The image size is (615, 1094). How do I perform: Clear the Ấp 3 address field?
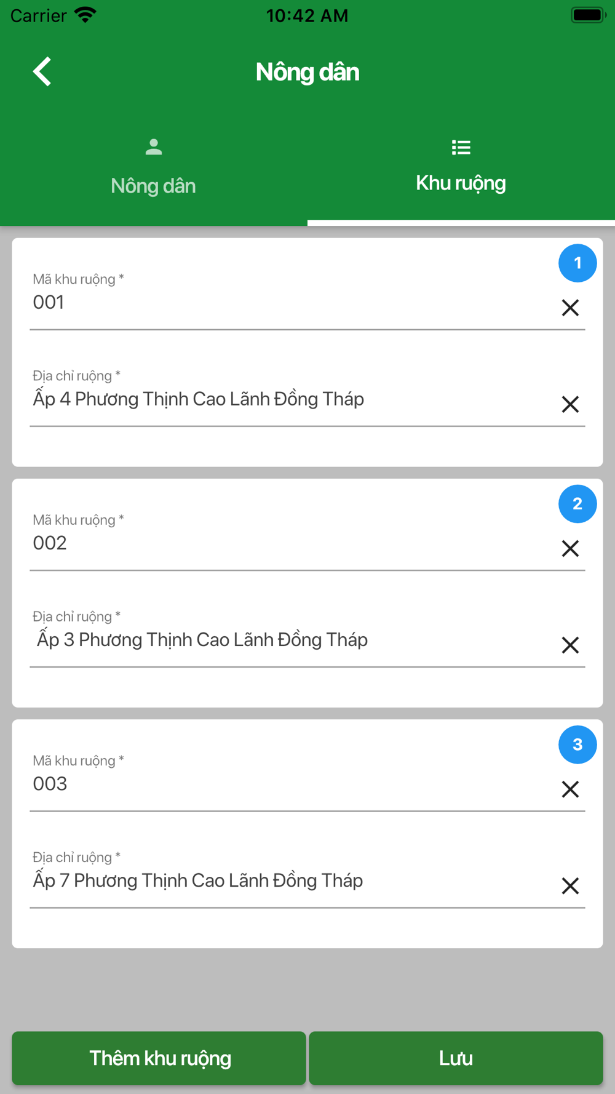coord(570,645)
